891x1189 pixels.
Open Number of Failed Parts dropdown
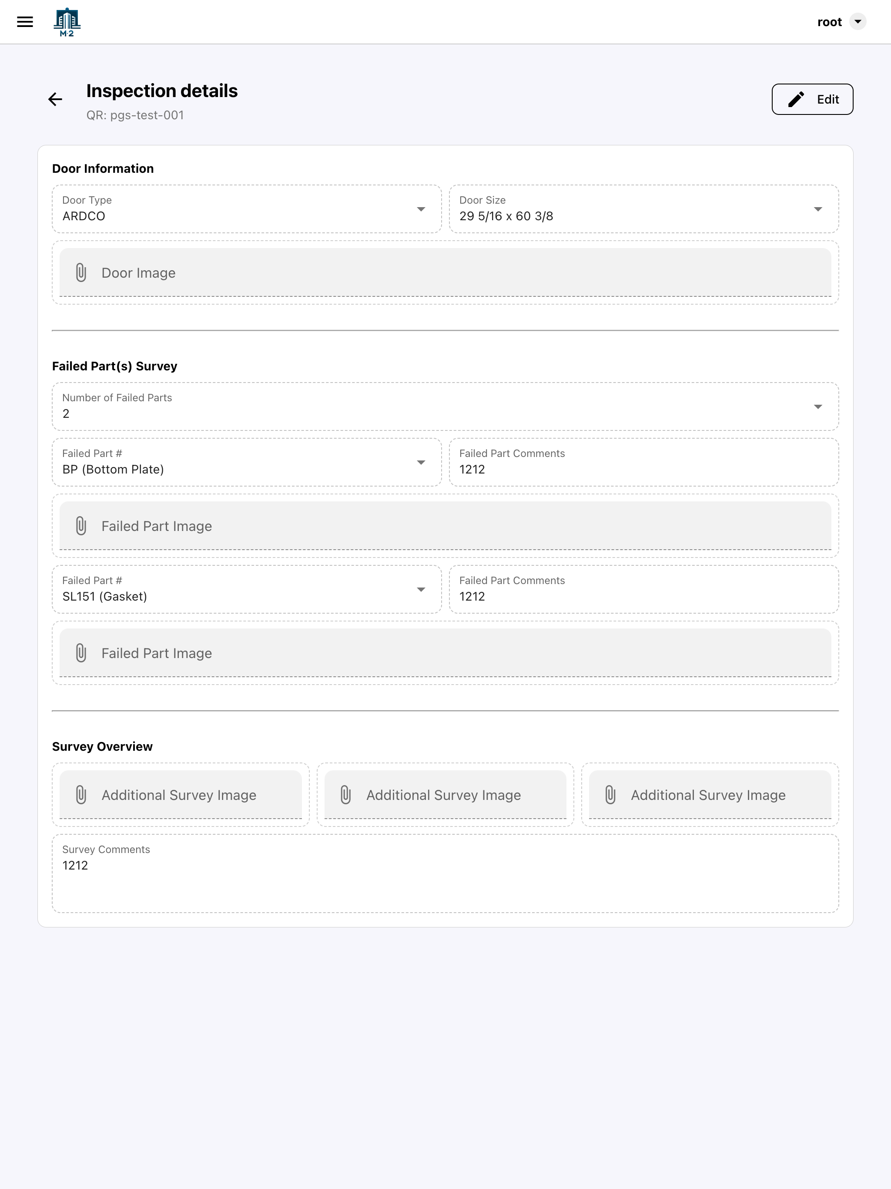[817, 407]
